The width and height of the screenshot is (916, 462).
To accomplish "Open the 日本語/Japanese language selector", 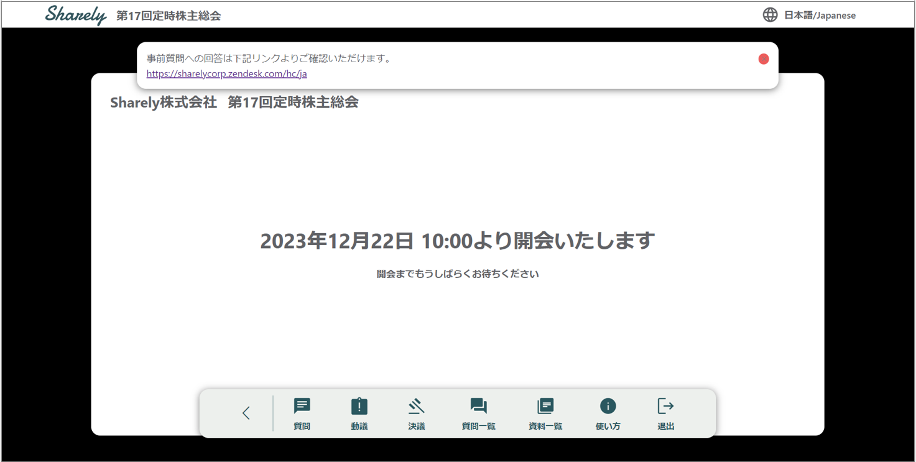I will (820, 16).
